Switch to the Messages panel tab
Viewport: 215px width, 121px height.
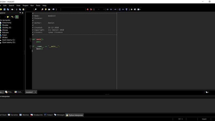[x=59, y=115]
